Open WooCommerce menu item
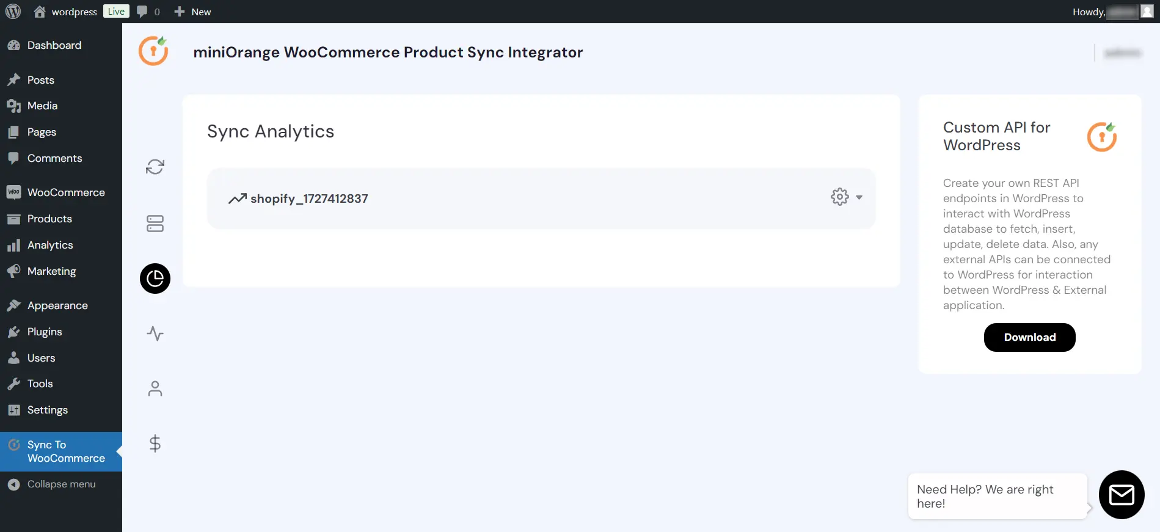Image resolution: width=1160 pixels, height=532 pixels. click(x=61, y=192)
